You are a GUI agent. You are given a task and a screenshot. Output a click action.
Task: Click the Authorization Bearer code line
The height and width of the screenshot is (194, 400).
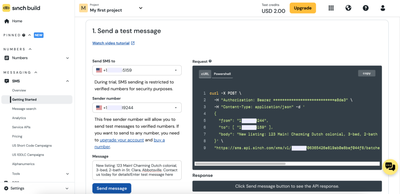(x=284, y=100)
